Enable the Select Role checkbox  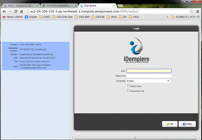(x=129, y=86)
